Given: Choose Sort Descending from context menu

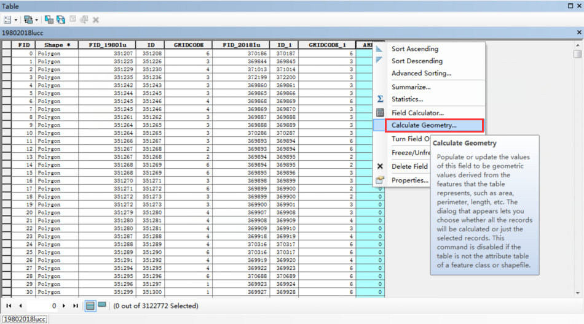Looking at the screenshot, I should [417, 61].
